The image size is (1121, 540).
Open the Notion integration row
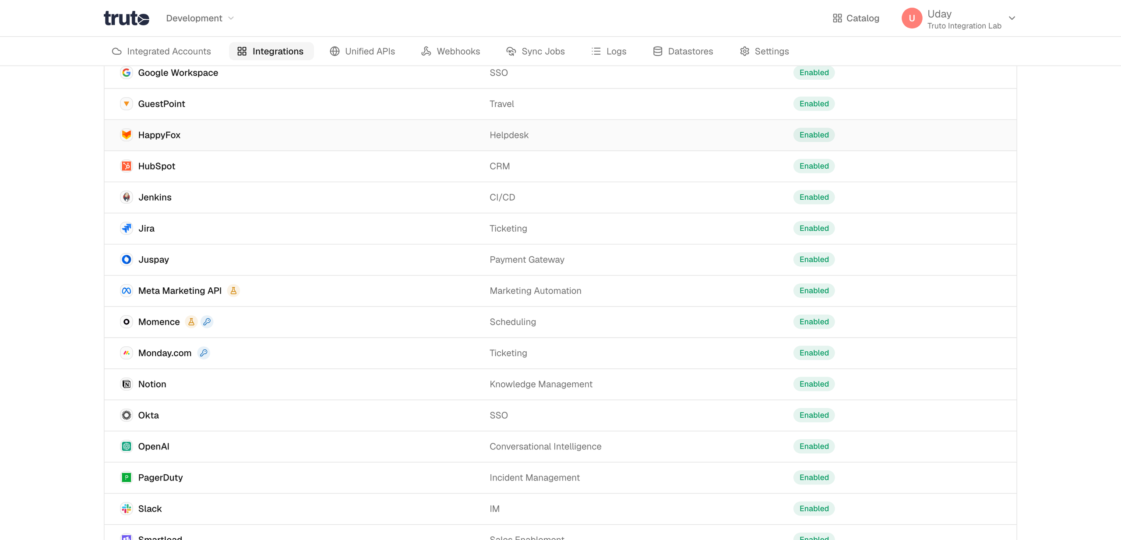560,384
